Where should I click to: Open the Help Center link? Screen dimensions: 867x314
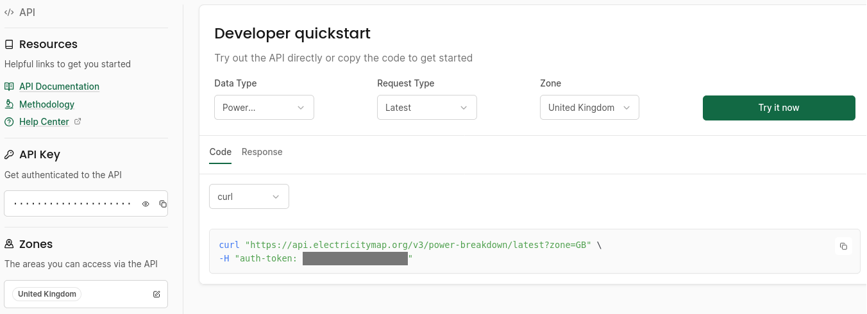pyautogui.click(x=44, y=122)
